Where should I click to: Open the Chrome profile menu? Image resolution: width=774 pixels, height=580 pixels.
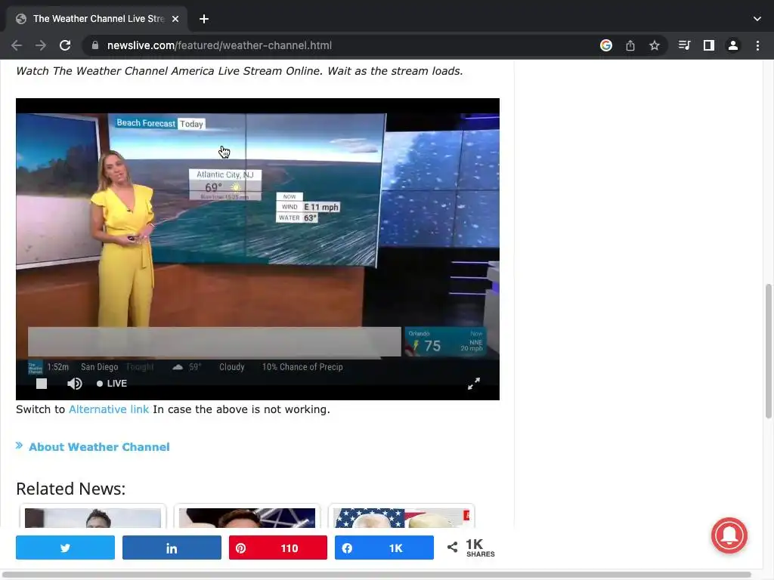tap(733, 45)
